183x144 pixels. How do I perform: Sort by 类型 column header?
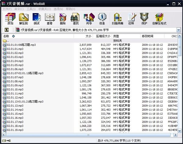point(126,36)
